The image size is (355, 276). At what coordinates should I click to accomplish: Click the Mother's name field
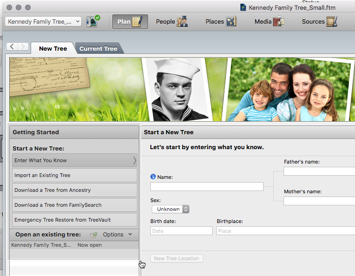point(319,201)
